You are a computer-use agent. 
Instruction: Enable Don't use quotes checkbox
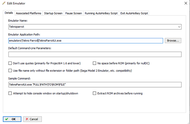10,63
